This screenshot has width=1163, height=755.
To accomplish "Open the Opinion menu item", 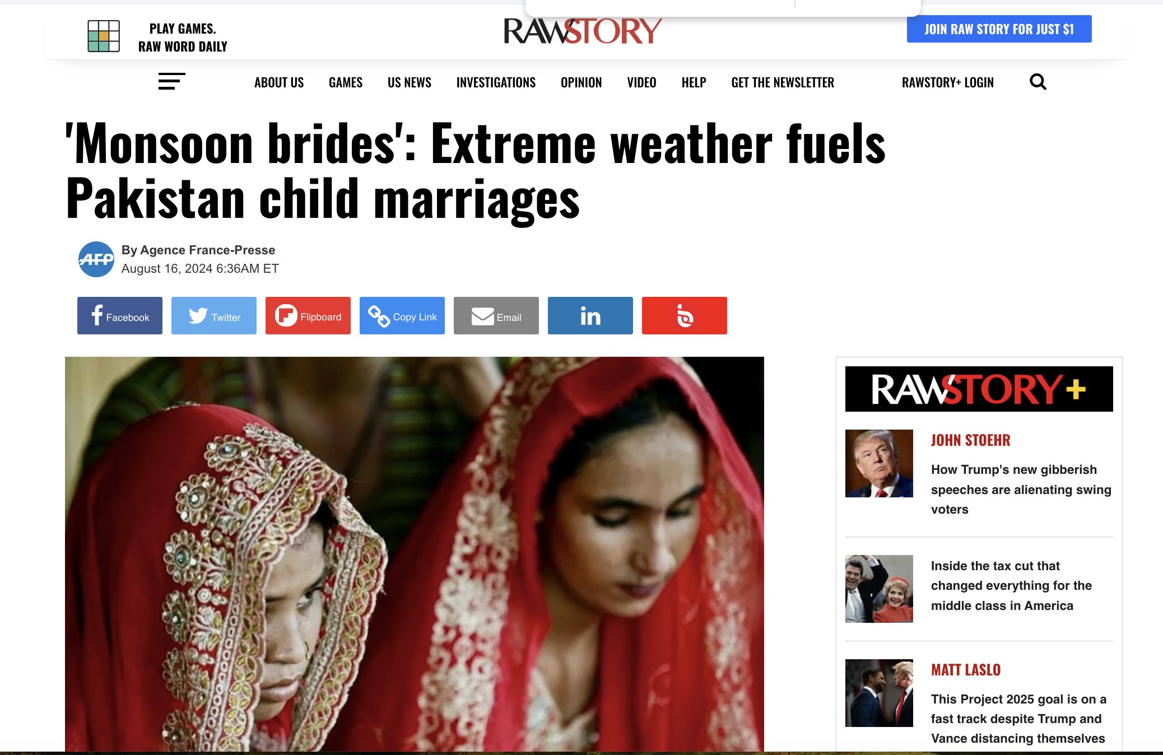I will [581, 82].
